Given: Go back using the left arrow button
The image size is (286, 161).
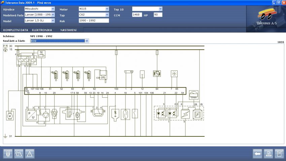Looking at the screenshot, I should pyautogui.click(x=257, y=154).
